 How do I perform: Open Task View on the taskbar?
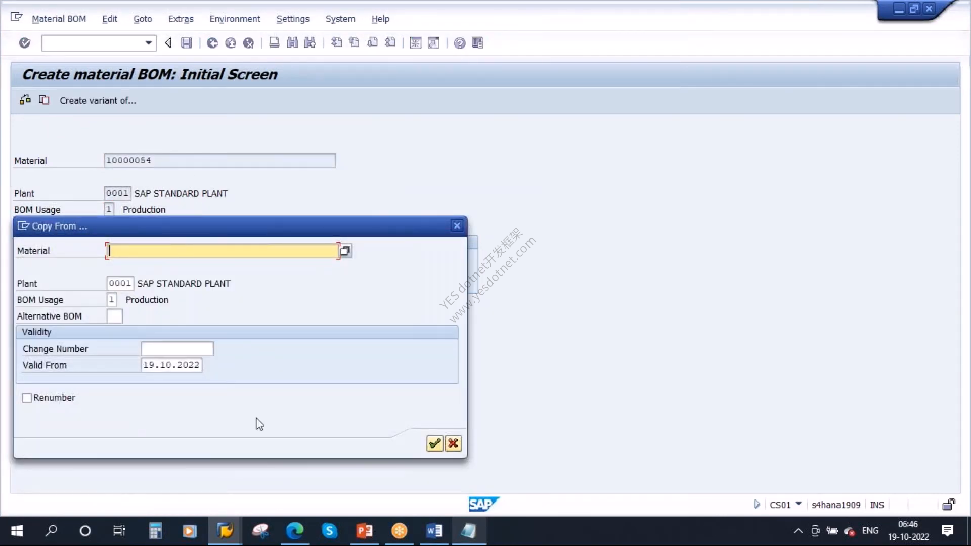(x=119, y=531)
